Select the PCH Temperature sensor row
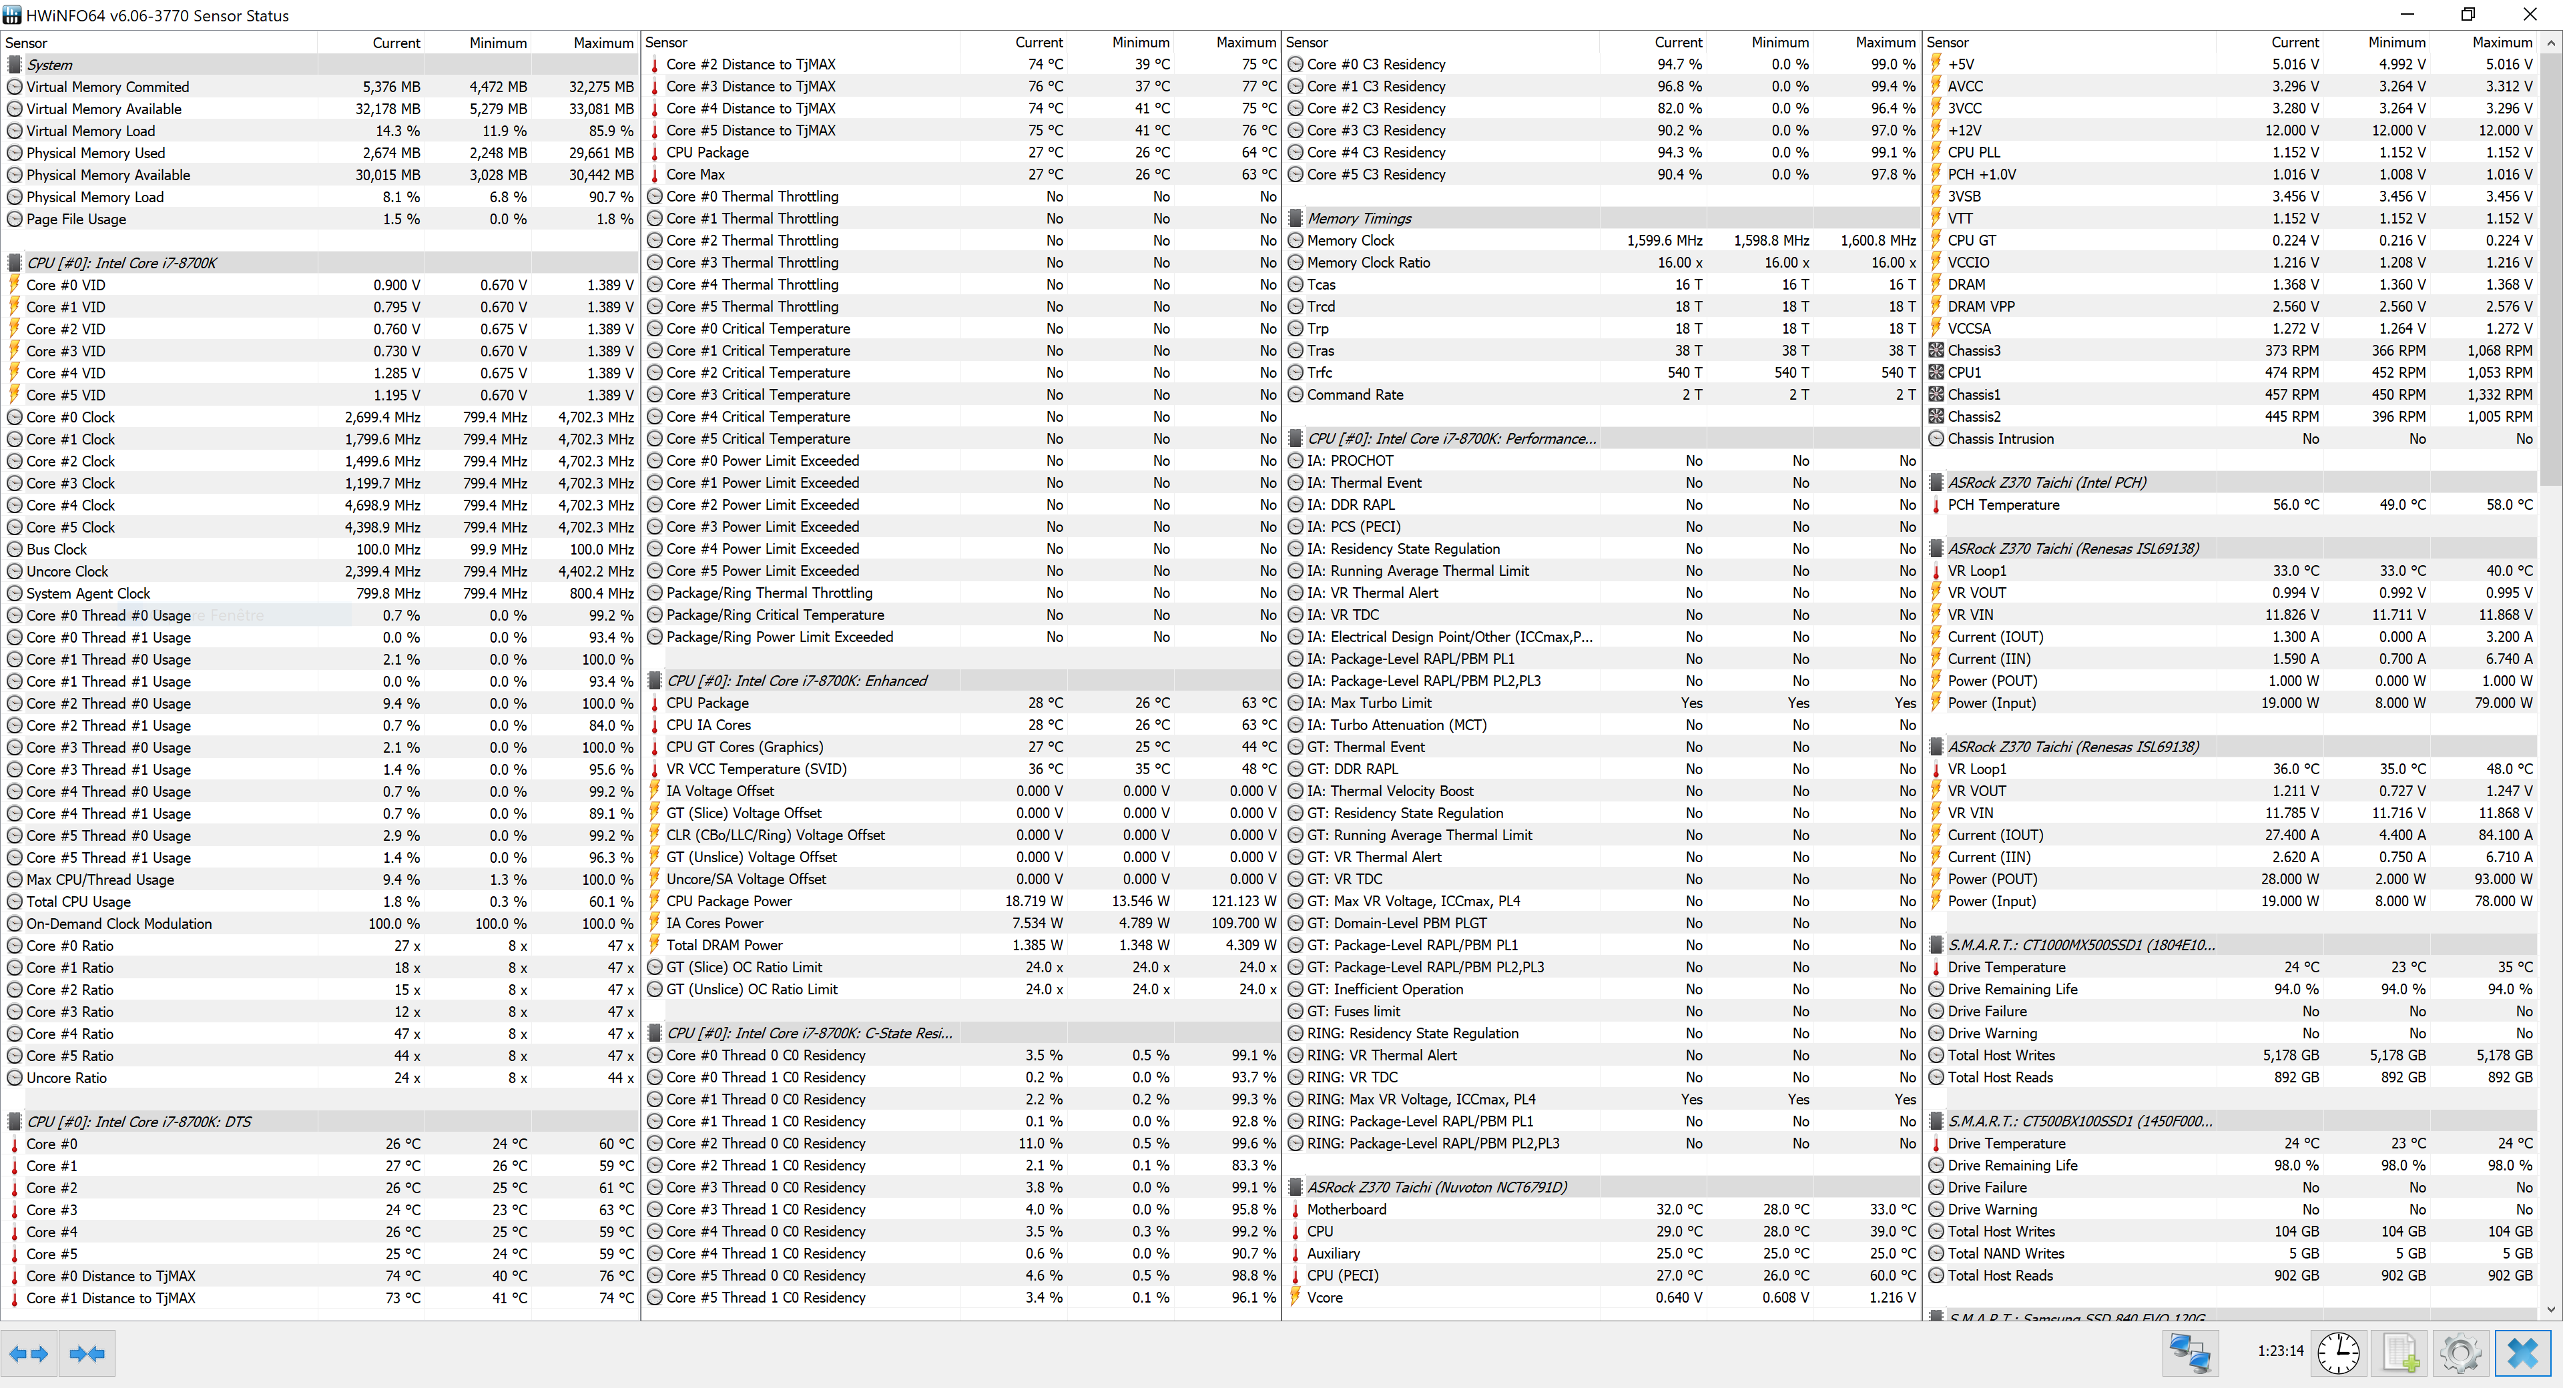 [2003, 505]
